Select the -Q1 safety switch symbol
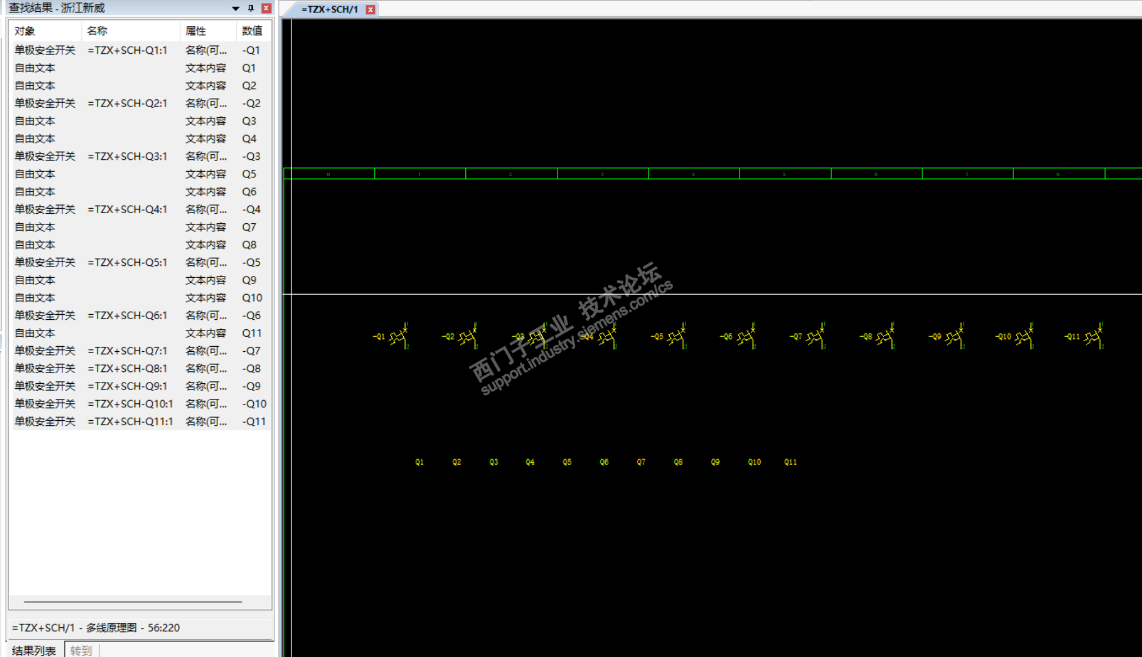 399,337
